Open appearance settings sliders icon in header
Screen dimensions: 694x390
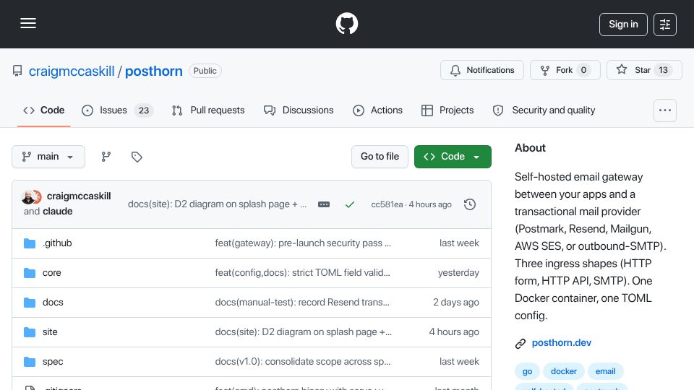665,25
